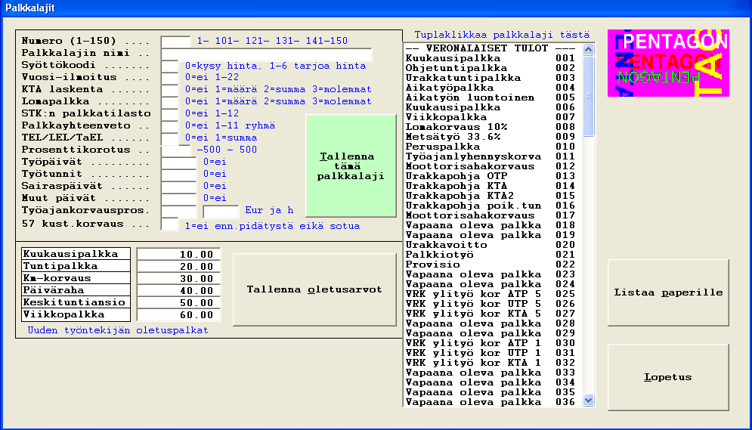Click Tallenna oletusarvot button
752x430 pixels.
pyautogui.click(x=314, y=290)
